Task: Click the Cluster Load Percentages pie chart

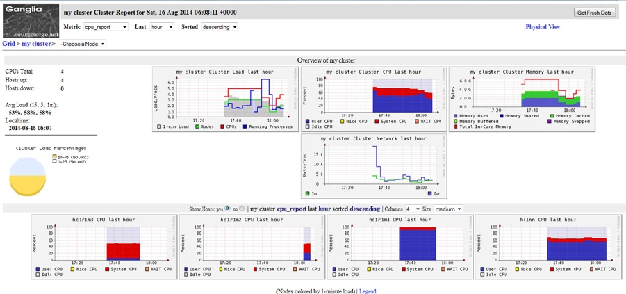Action: [x=27, y=177]
